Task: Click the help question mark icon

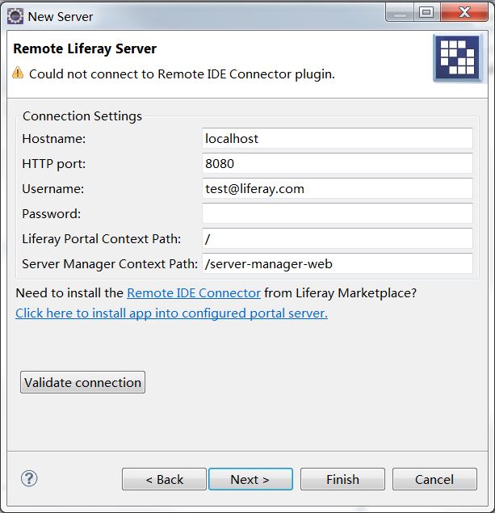Action: [x=29, y=478]
